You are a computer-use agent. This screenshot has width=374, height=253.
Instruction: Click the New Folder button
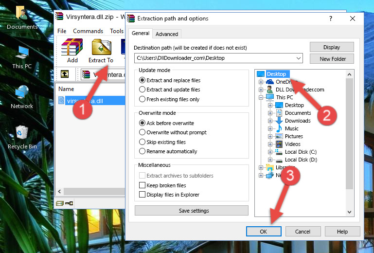tap(332, 59)
